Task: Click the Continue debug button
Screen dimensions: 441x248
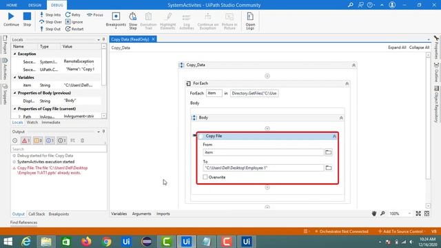Action: (x=11, y=19)
